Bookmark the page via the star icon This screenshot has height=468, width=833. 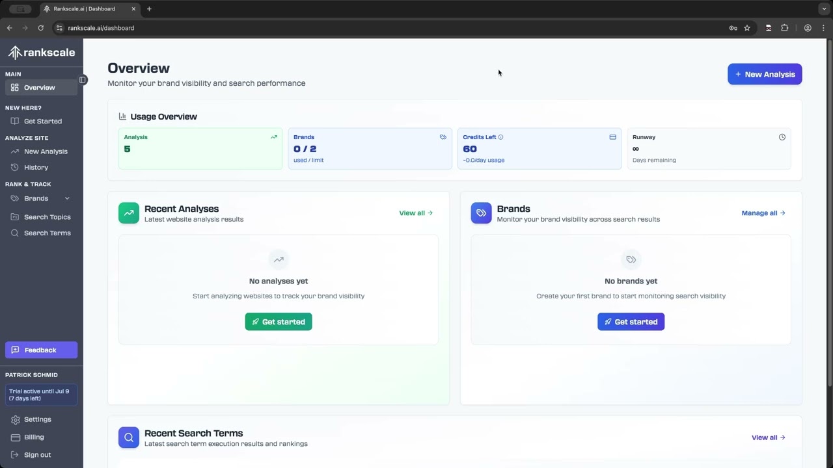747,28
